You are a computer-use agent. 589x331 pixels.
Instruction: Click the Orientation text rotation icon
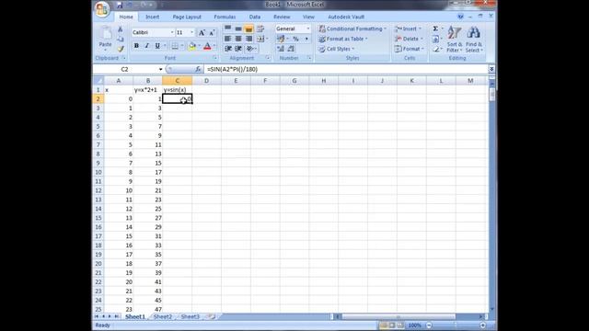point(250,49)
